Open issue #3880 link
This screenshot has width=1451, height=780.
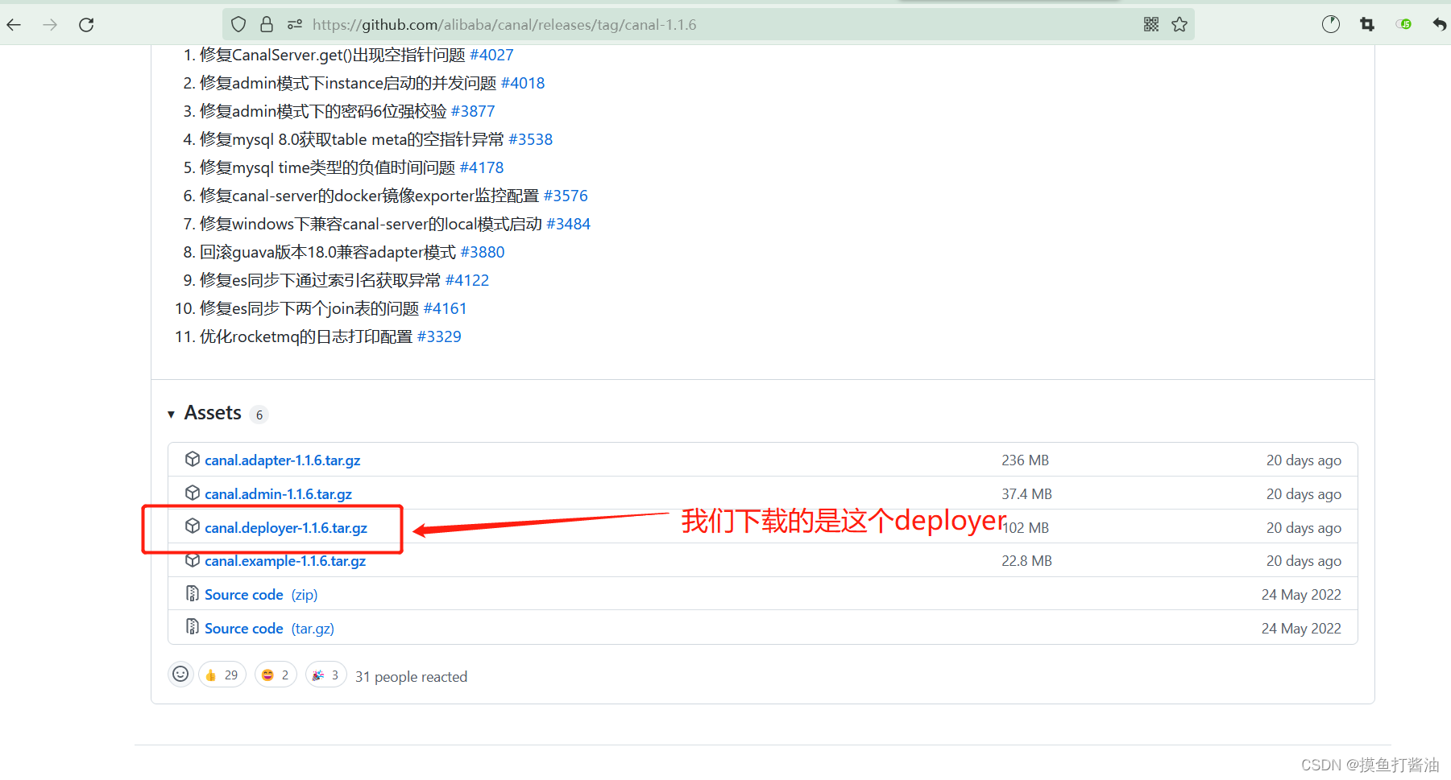pos(483,252)
